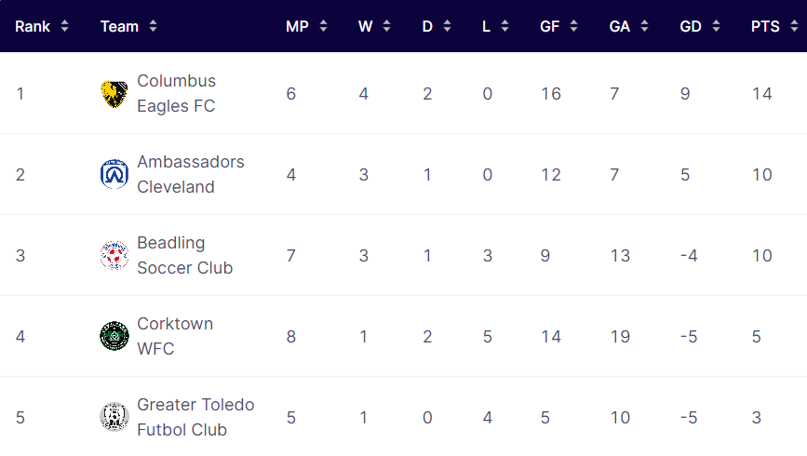The image size is (807, 456).
Task: Click the Columbus Eagles FC crest logo
Action: (114, 94)
